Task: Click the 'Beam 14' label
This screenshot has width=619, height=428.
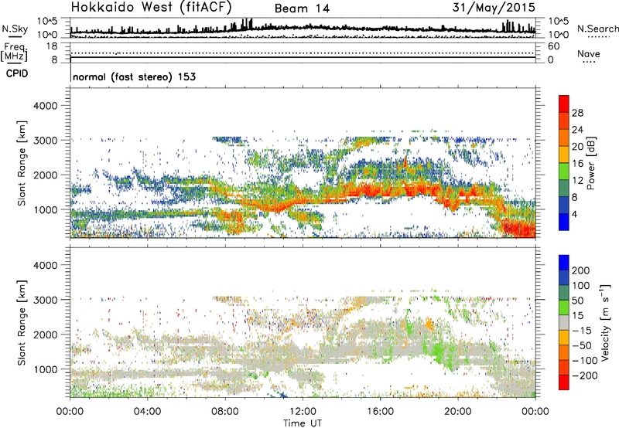Action: tap(302, 8)
